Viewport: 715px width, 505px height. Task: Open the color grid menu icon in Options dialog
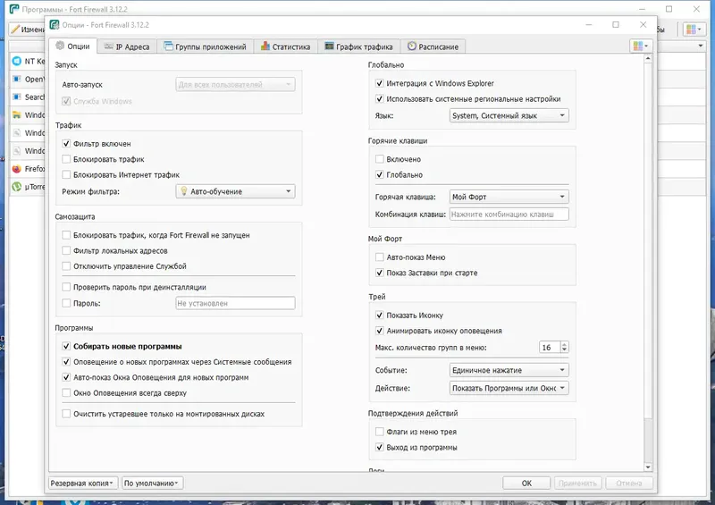coord(640,46)
